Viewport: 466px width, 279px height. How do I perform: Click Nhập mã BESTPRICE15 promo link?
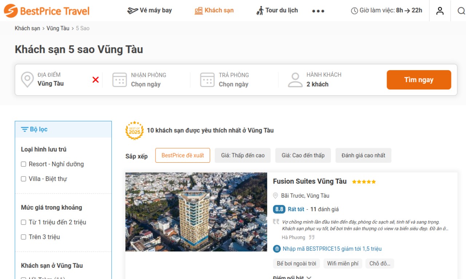332,249
